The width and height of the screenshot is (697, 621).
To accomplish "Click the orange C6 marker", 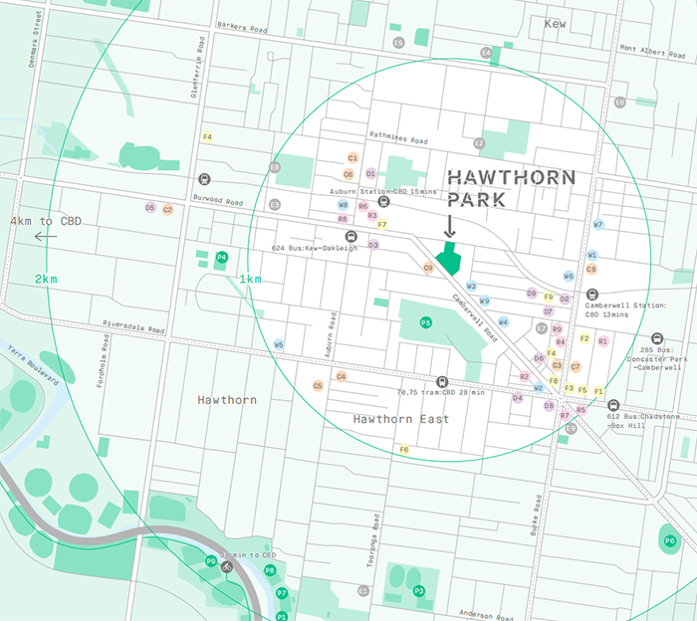I will coord(348,174).
